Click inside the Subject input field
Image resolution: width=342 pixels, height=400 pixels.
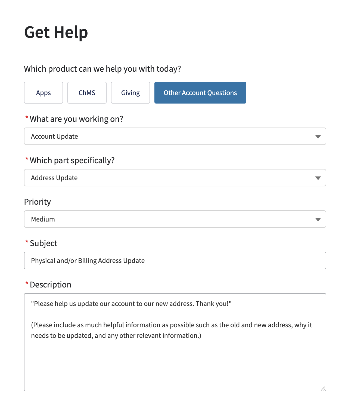pos(175,260)
